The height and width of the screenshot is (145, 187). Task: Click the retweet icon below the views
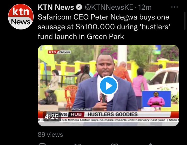click(78, 144)
